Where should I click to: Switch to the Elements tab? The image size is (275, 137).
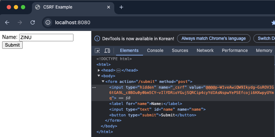[x=129, y=51]
